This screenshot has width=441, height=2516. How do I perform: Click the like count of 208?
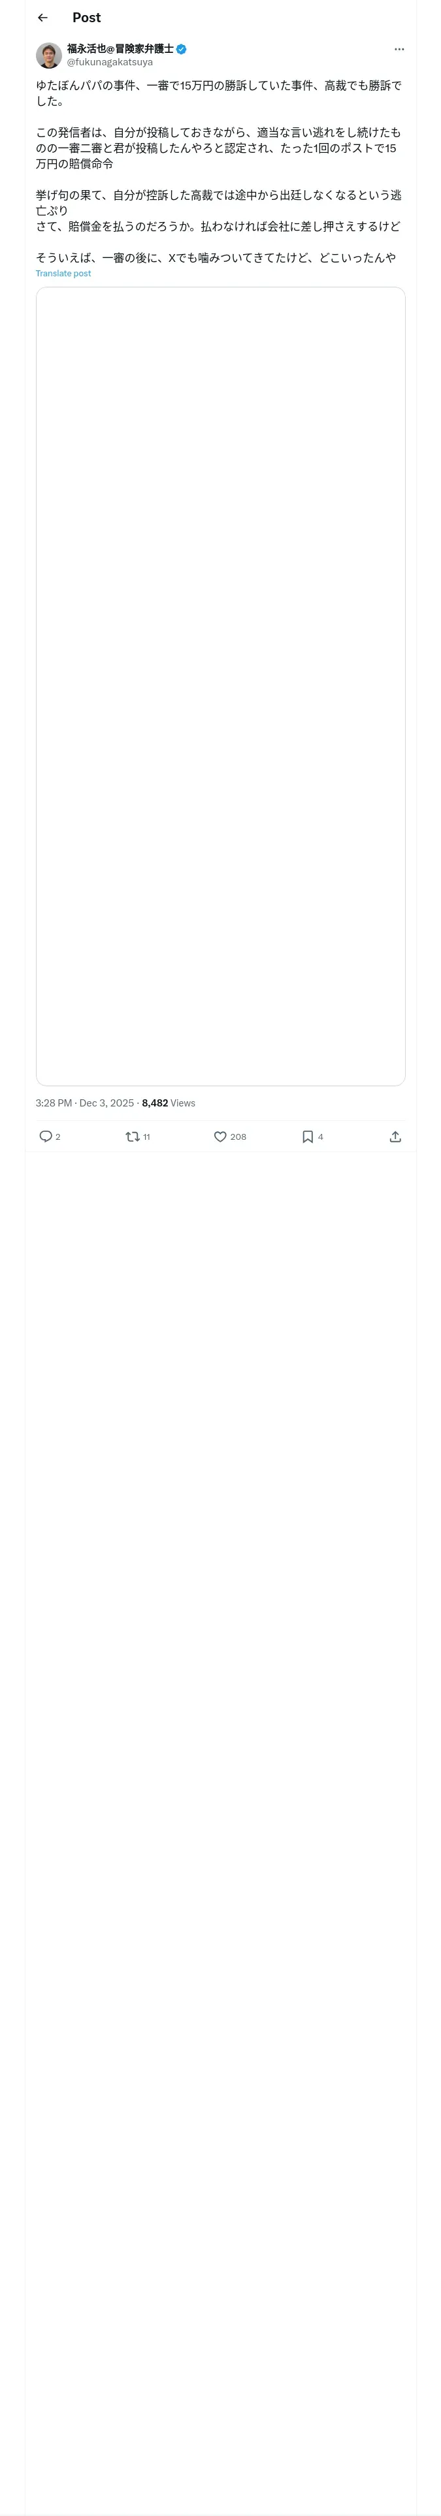pos(238,1137)
